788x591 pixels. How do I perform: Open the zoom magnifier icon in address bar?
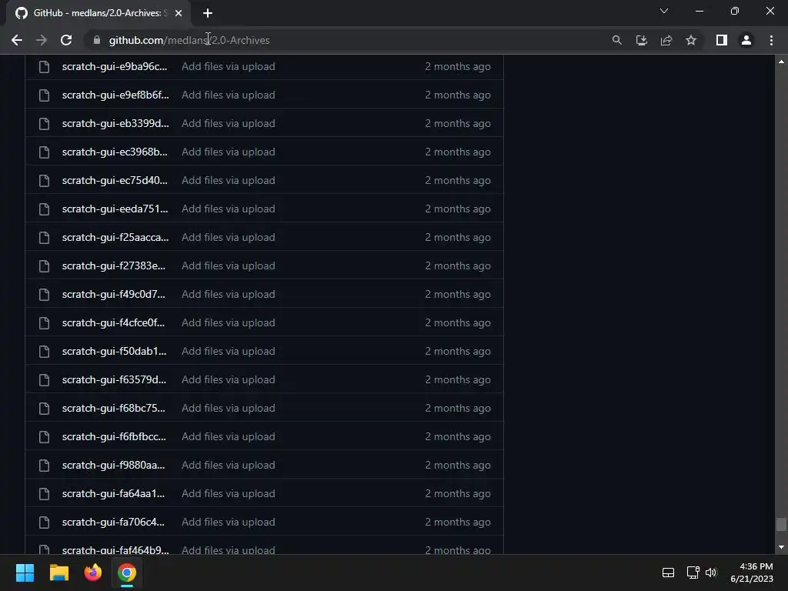(x=616, y=40)
